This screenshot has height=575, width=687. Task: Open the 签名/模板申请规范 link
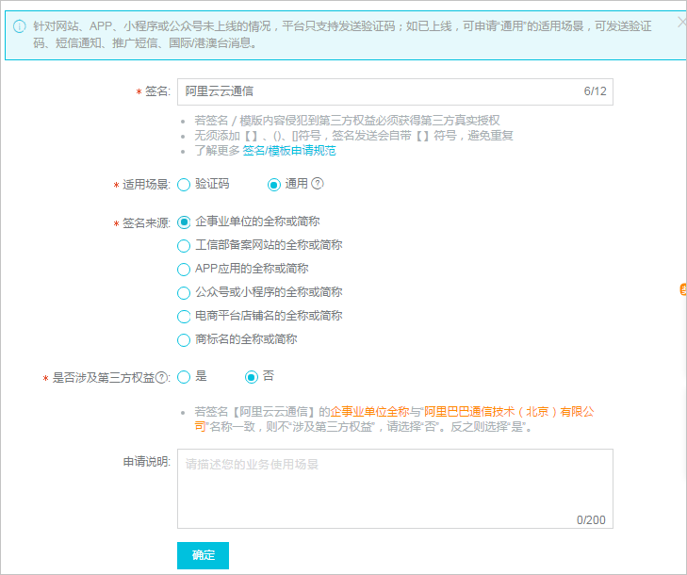click(x=289, y=150)
